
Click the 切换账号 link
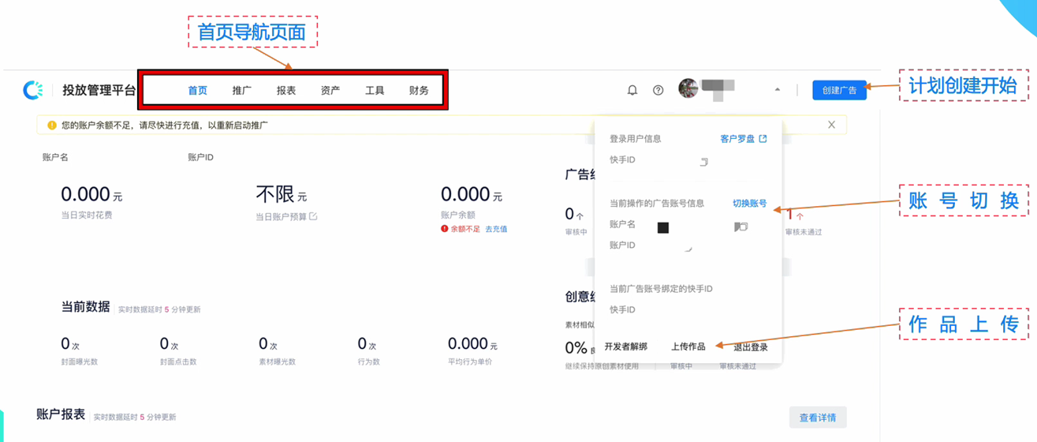point(749,203)
